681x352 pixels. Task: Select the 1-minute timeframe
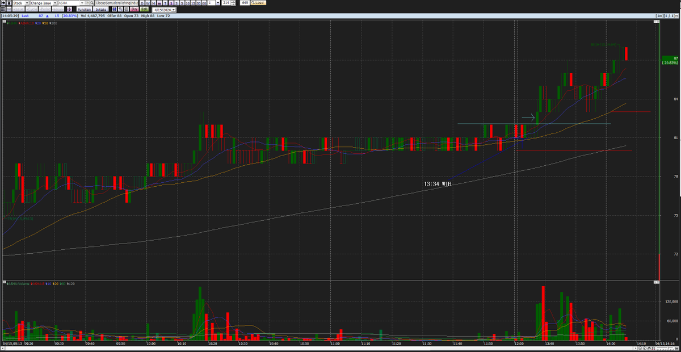point(171,3)
